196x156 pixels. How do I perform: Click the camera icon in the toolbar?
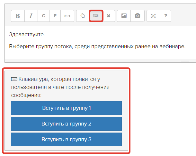click(x=138, y=16)
